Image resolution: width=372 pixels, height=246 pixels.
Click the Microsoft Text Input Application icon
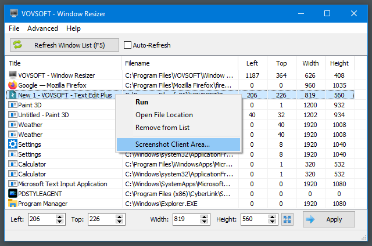pyautogui.click(x=13, y=183)
